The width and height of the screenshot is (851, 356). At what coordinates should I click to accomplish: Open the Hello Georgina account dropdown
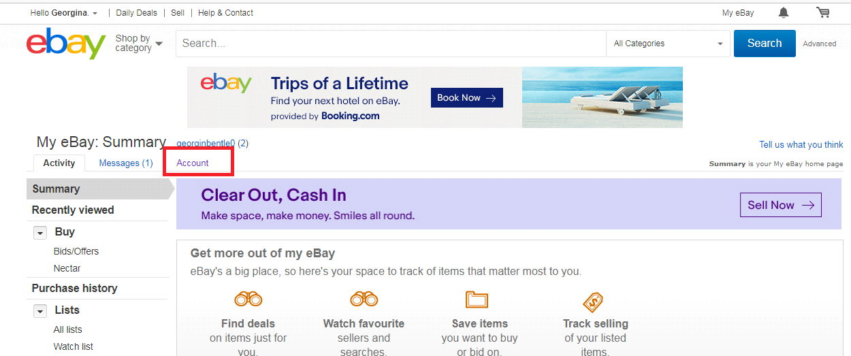tap(64, 13)
